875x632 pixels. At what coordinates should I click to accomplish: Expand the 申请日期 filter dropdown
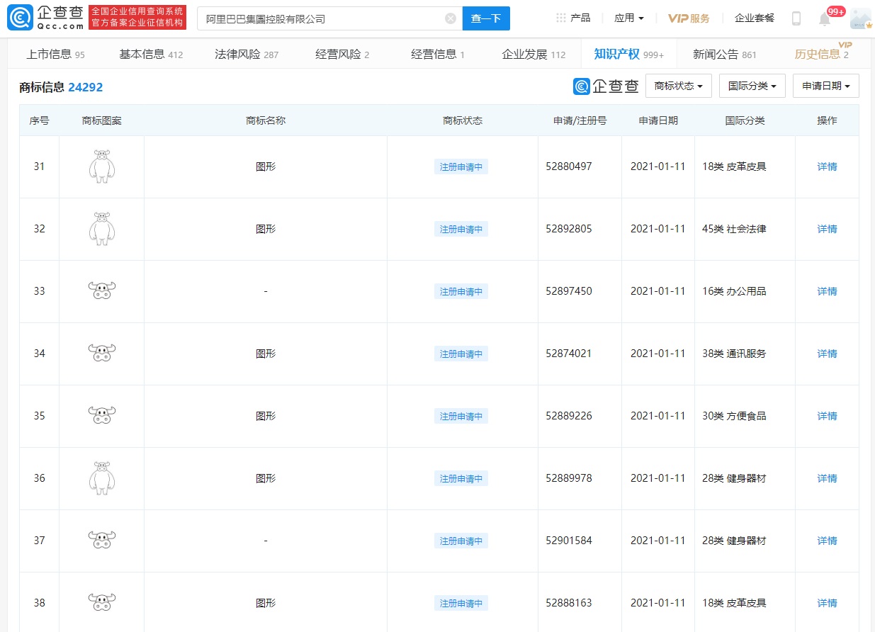(826, 86)
